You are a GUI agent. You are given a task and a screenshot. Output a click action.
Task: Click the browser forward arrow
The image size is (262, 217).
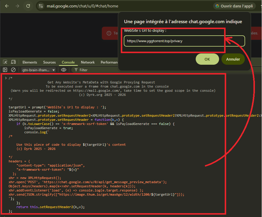17,6
